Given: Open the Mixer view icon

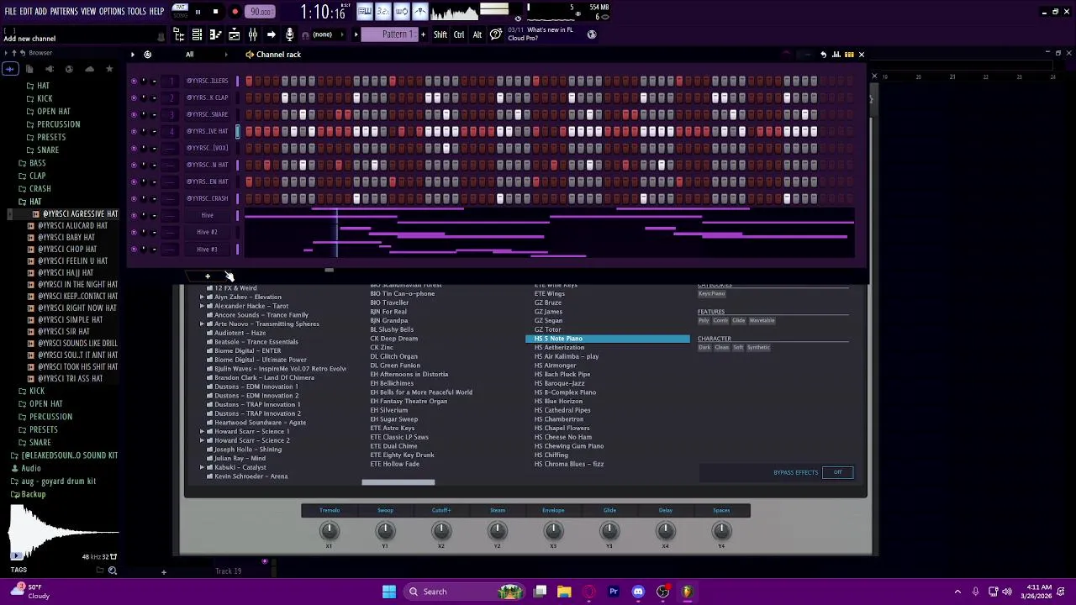Looking at the screenshot, I should tap(252, 34).
